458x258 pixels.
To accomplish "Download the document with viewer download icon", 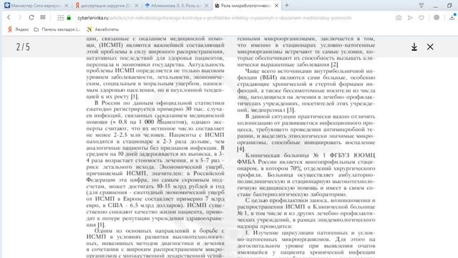I will (x=414, y=47).
